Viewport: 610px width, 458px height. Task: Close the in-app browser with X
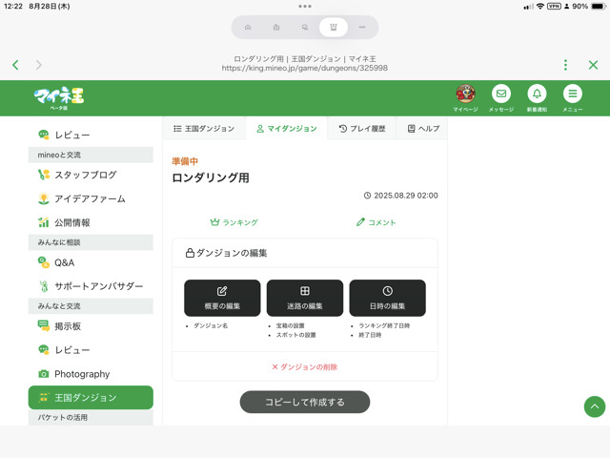point(593,65)
